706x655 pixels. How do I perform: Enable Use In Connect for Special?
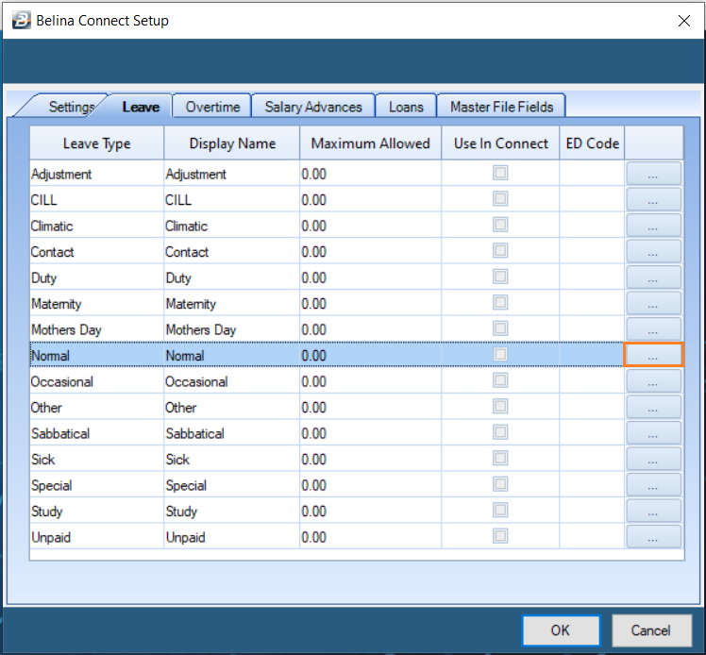[x=500, y=484]
